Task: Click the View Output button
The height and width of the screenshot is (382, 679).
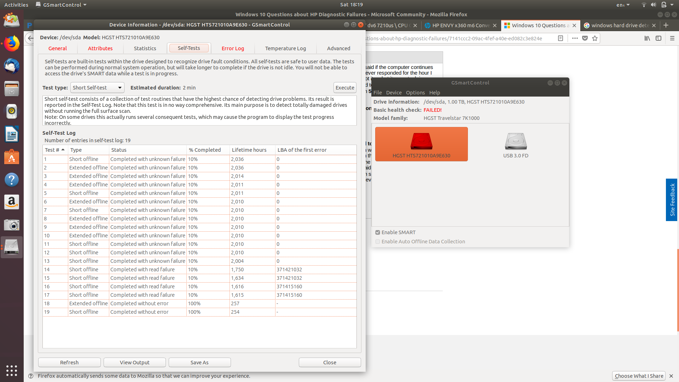Action: point(134,363)
